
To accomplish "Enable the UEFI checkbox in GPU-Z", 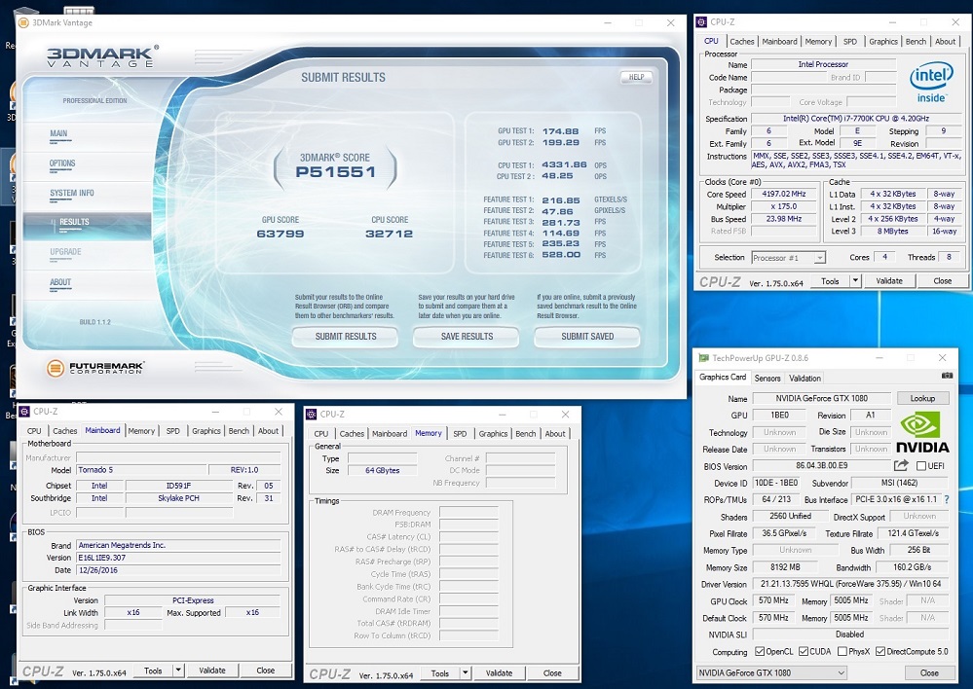I will 921,466.
